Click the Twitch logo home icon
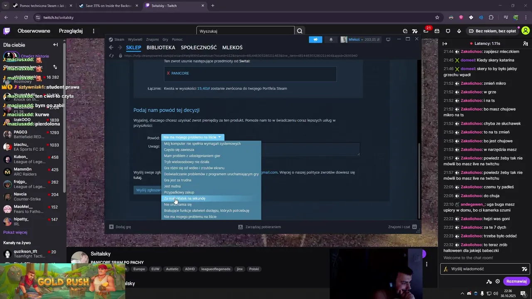Screen dimensions: 532x299 (x=7, y=31)
